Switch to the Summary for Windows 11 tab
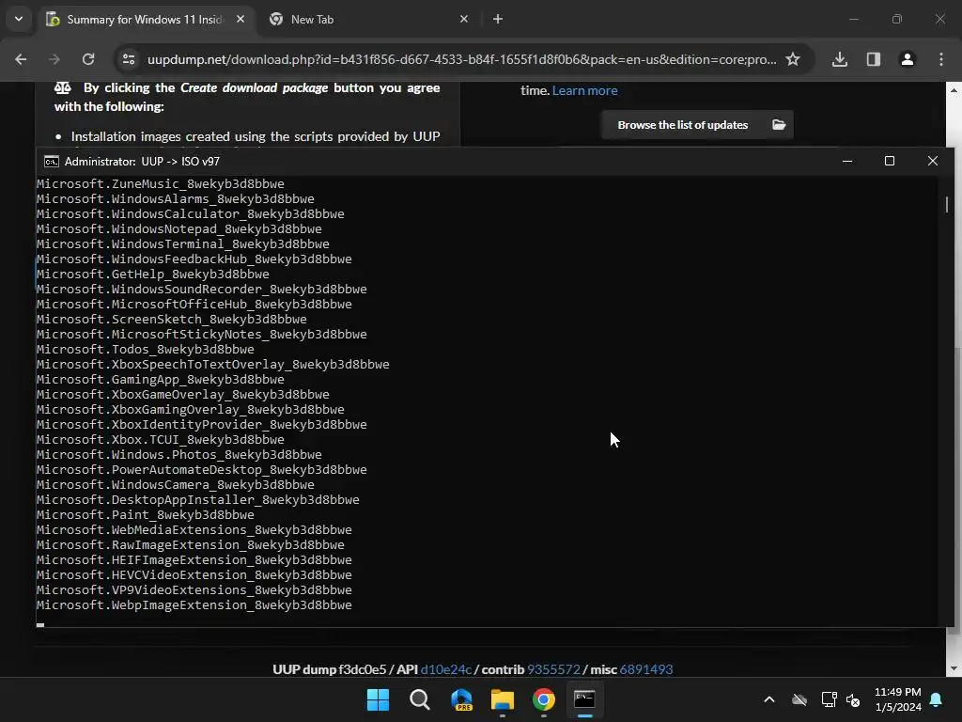962x722 pixels. point(146,20)
